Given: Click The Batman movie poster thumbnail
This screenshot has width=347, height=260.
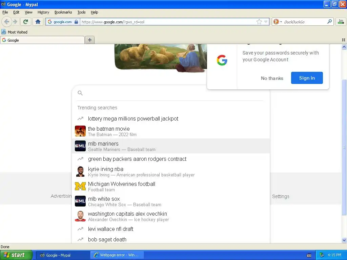Looking at the screenshot, I should click(x=80, y=131).
